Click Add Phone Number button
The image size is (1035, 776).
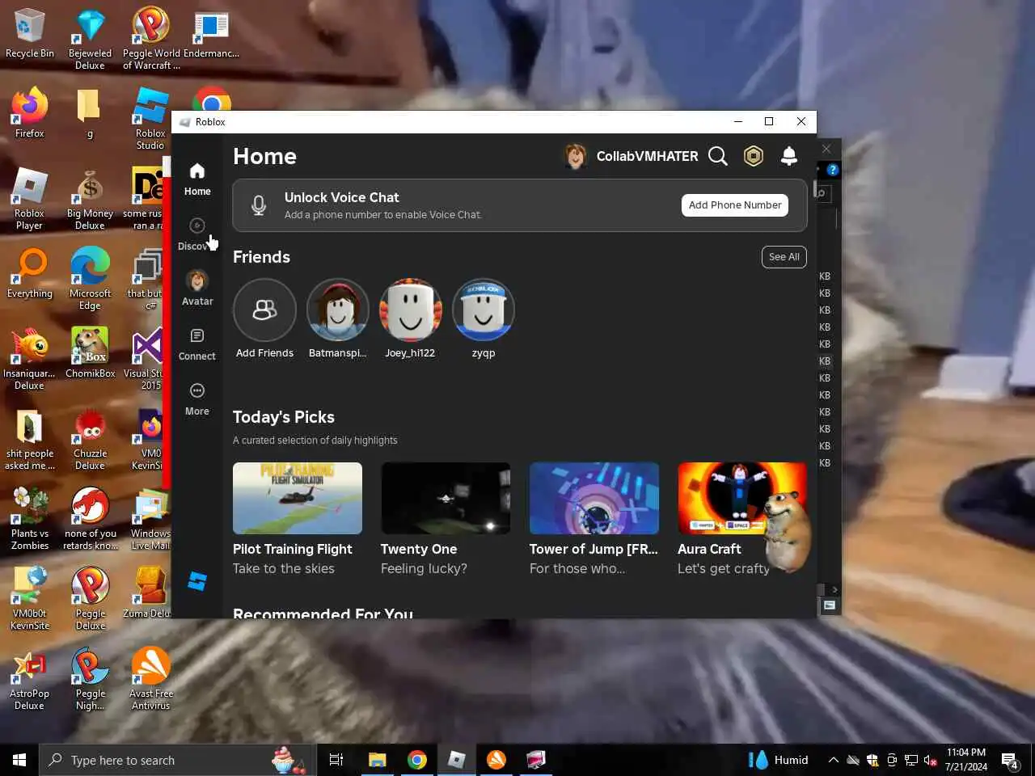pos(735,205)
